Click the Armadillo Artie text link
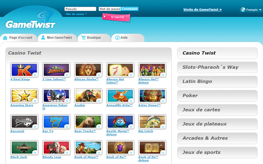Image resolution: width=263 pixels, height=164 pixels. pyautogui.click(x=119, y=105)
